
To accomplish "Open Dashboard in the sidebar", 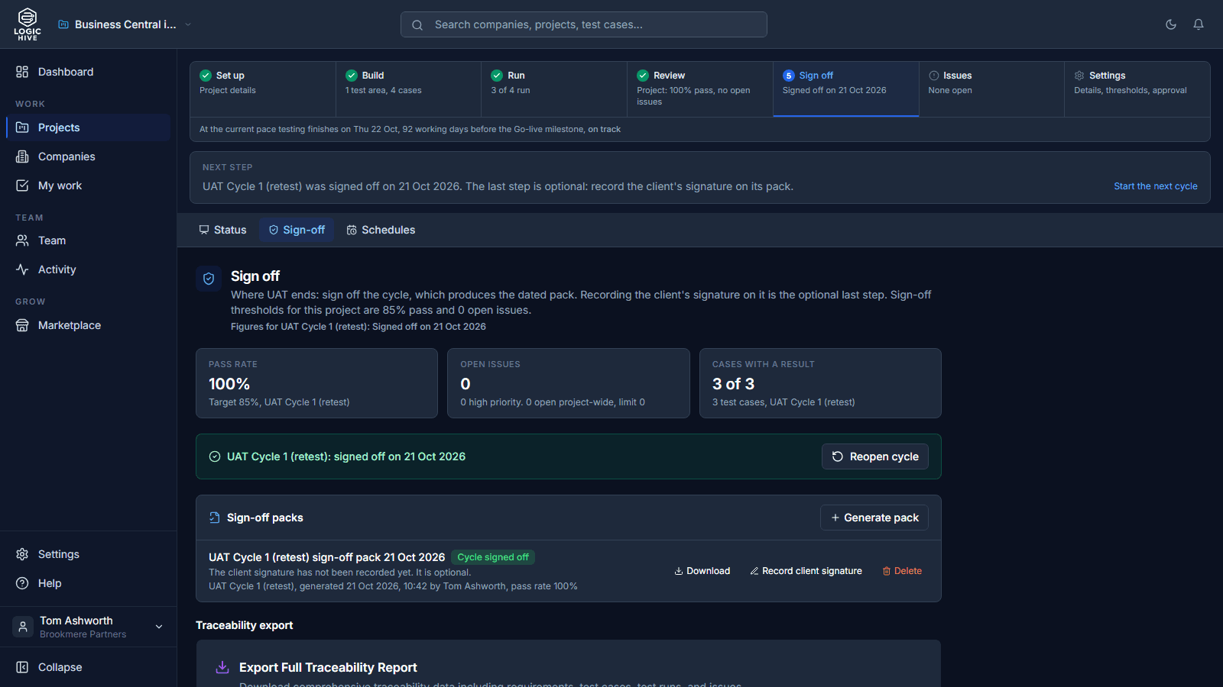I will pyautogui.click(x=88, y=72).
